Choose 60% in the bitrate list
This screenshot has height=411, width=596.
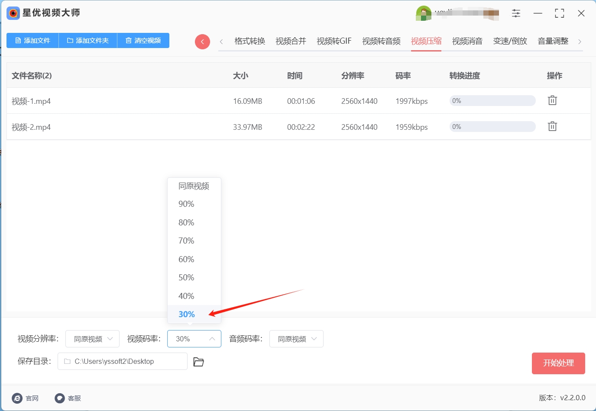coord(194,259)
